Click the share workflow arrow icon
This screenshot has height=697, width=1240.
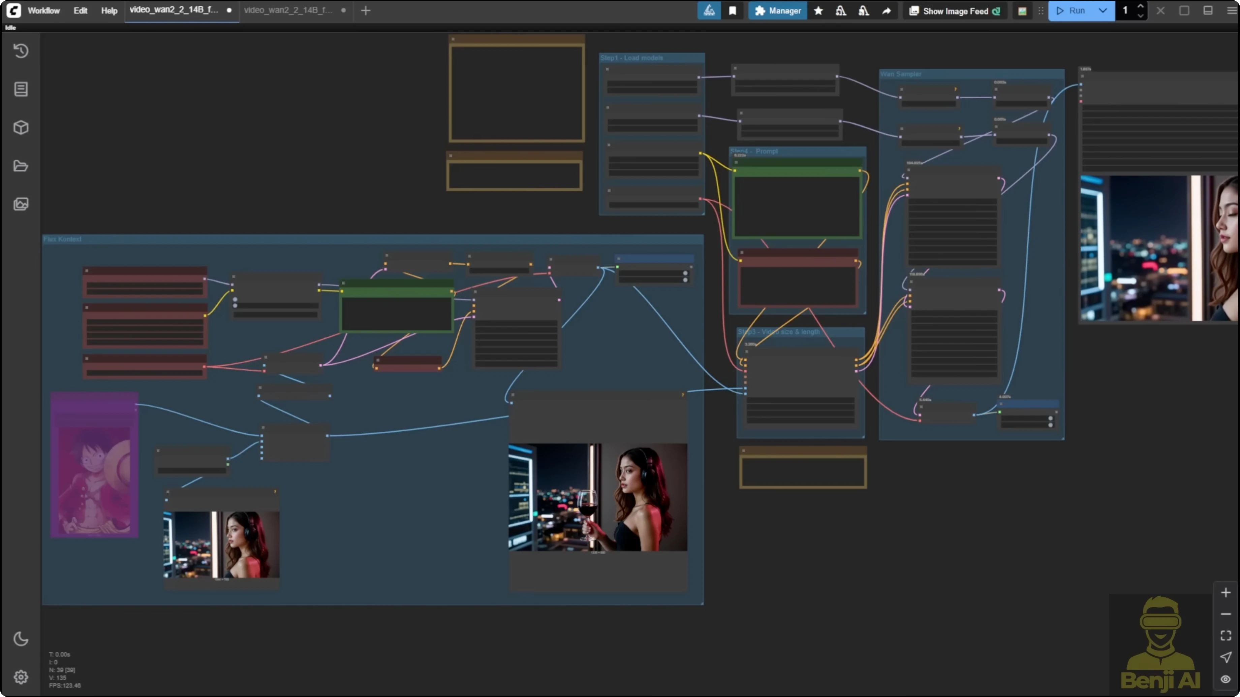pyautogui.click(x=887, y=10)
